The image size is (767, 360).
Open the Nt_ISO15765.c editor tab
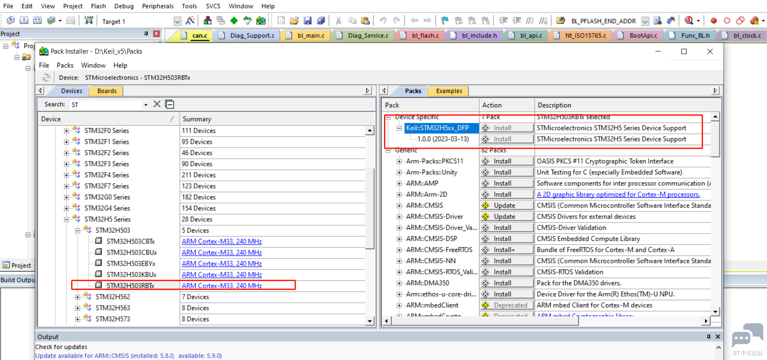[579, 35]
